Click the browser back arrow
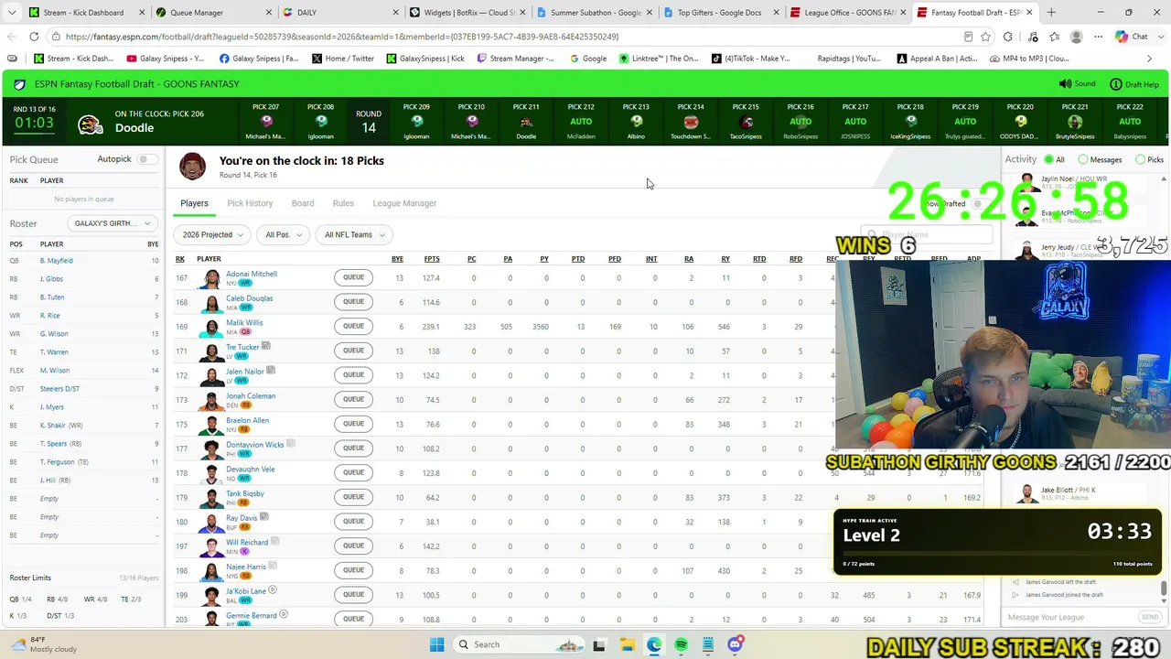Viewport: 1171px width, 659px height. pyautogui.click(x=12, y=37)
